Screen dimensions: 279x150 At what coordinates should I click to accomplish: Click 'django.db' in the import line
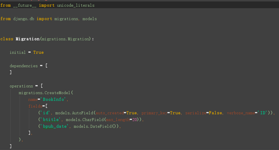(24, 19)
